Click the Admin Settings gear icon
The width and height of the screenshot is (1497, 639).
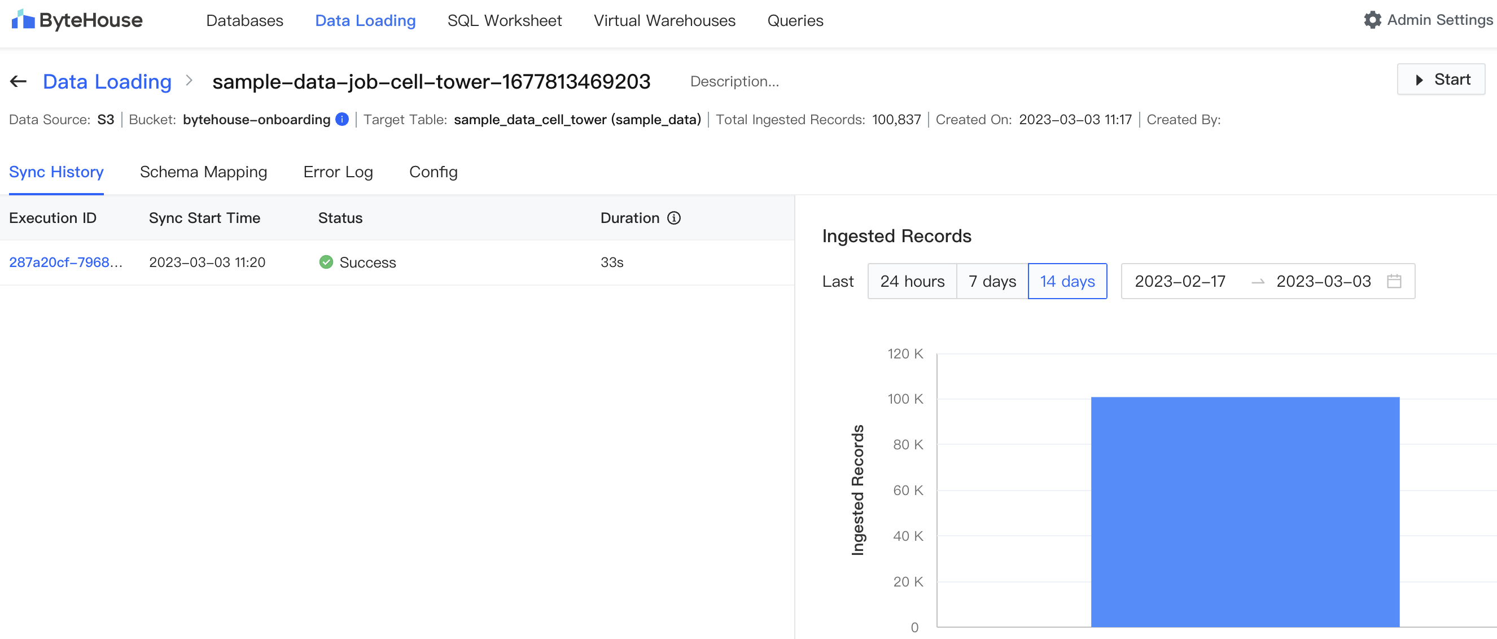pyautogui.click(x=1372, y=20)
